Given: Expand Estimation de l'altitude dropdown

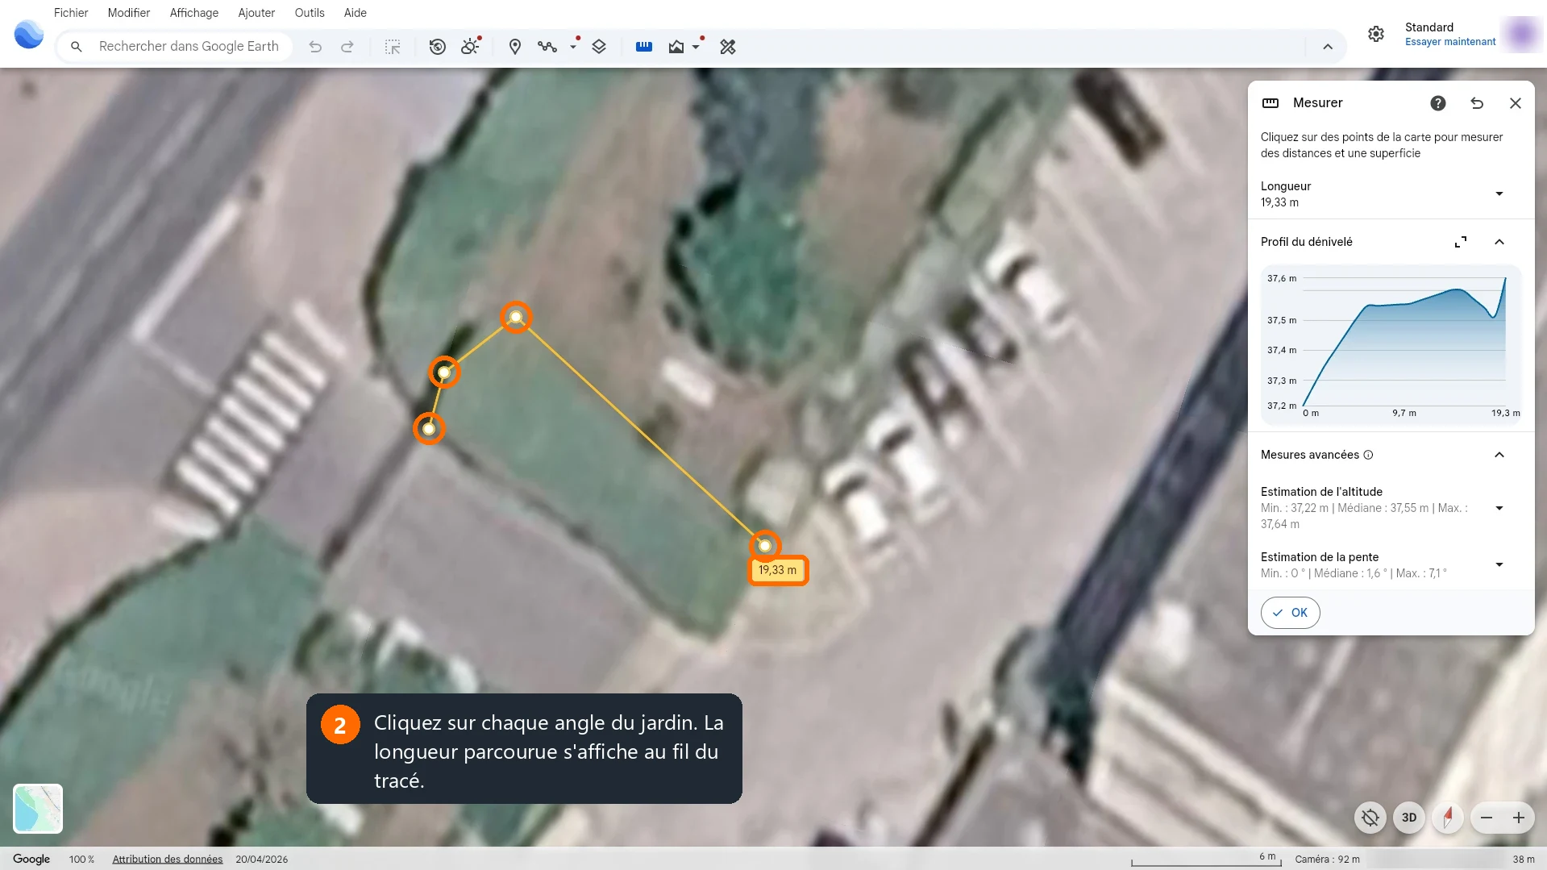Looking at the screenshot, I should pyautogui.click(x=1499, y=508).
